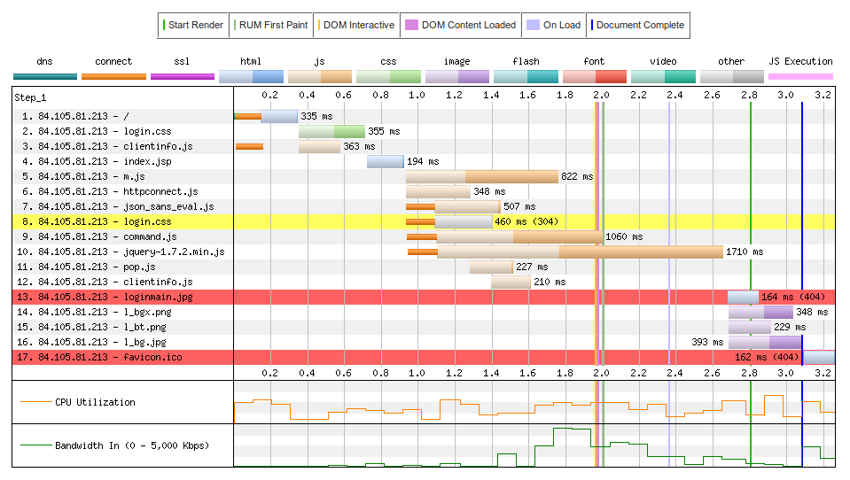Click the other gray color swatch

(x=732, y=76)
